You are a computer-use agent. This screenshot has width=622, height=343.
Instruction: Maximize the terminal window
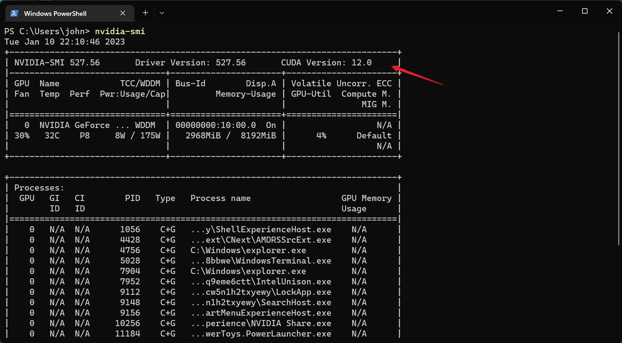tap(585, 11)
